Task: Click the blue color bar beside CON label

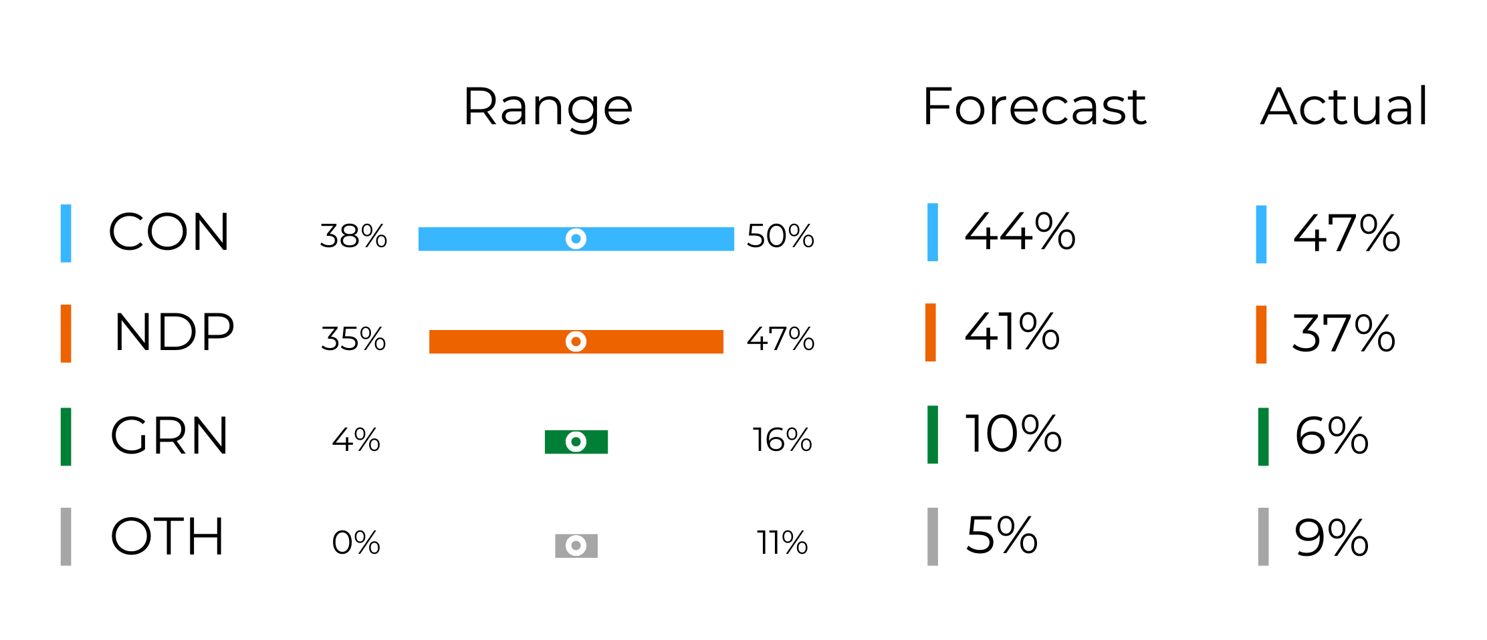Action: coord(66,233)
